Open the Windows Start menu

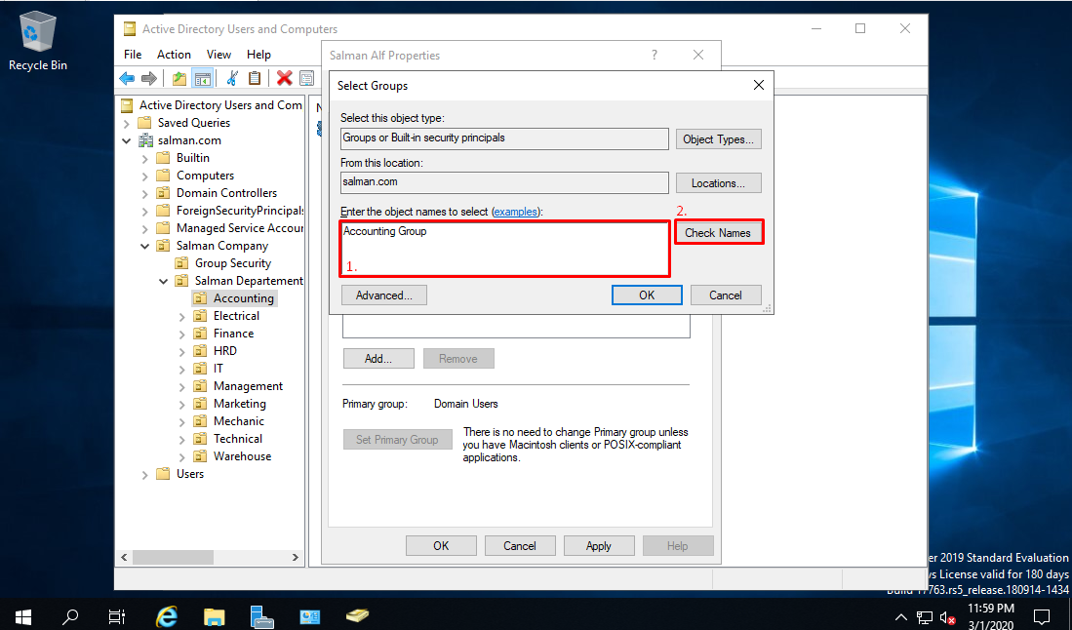[x=22, y=617]
